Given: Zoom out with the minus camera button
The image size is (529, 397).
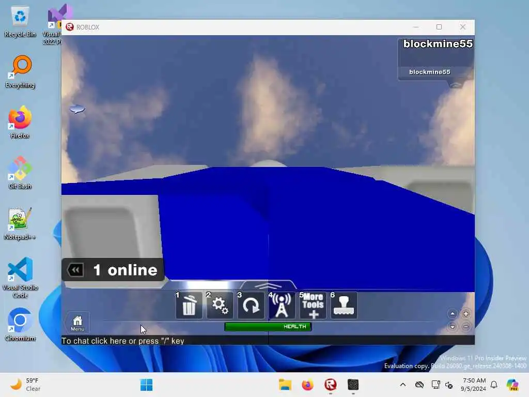Looking at the screenshot, I should 465,327.
